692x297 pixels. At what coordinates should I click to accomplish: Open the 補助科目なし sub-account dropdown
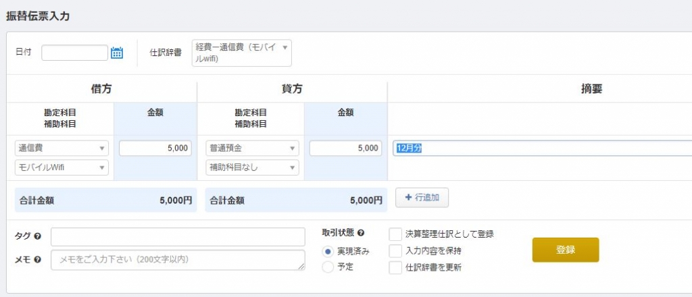coord(252,167)
